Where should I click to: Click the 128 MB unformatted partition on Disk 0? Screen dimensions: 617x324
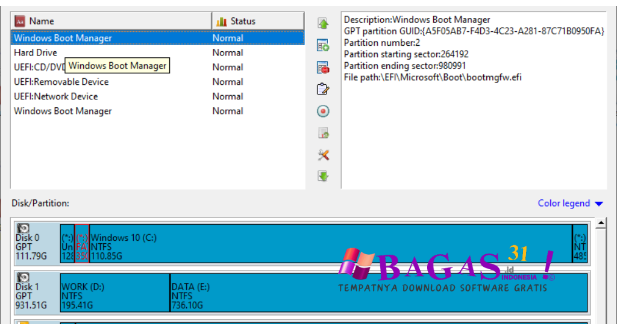[x=67, y=243]
